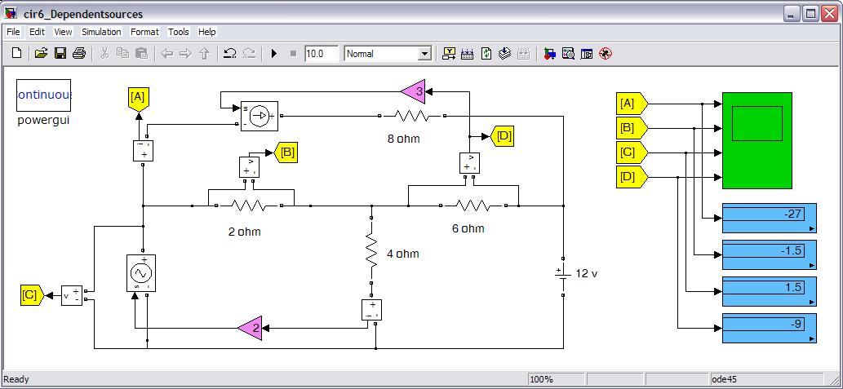Select the powergui Continuous block
The height and width of the screenshot is (389, 843).
(x=44, y=95)
